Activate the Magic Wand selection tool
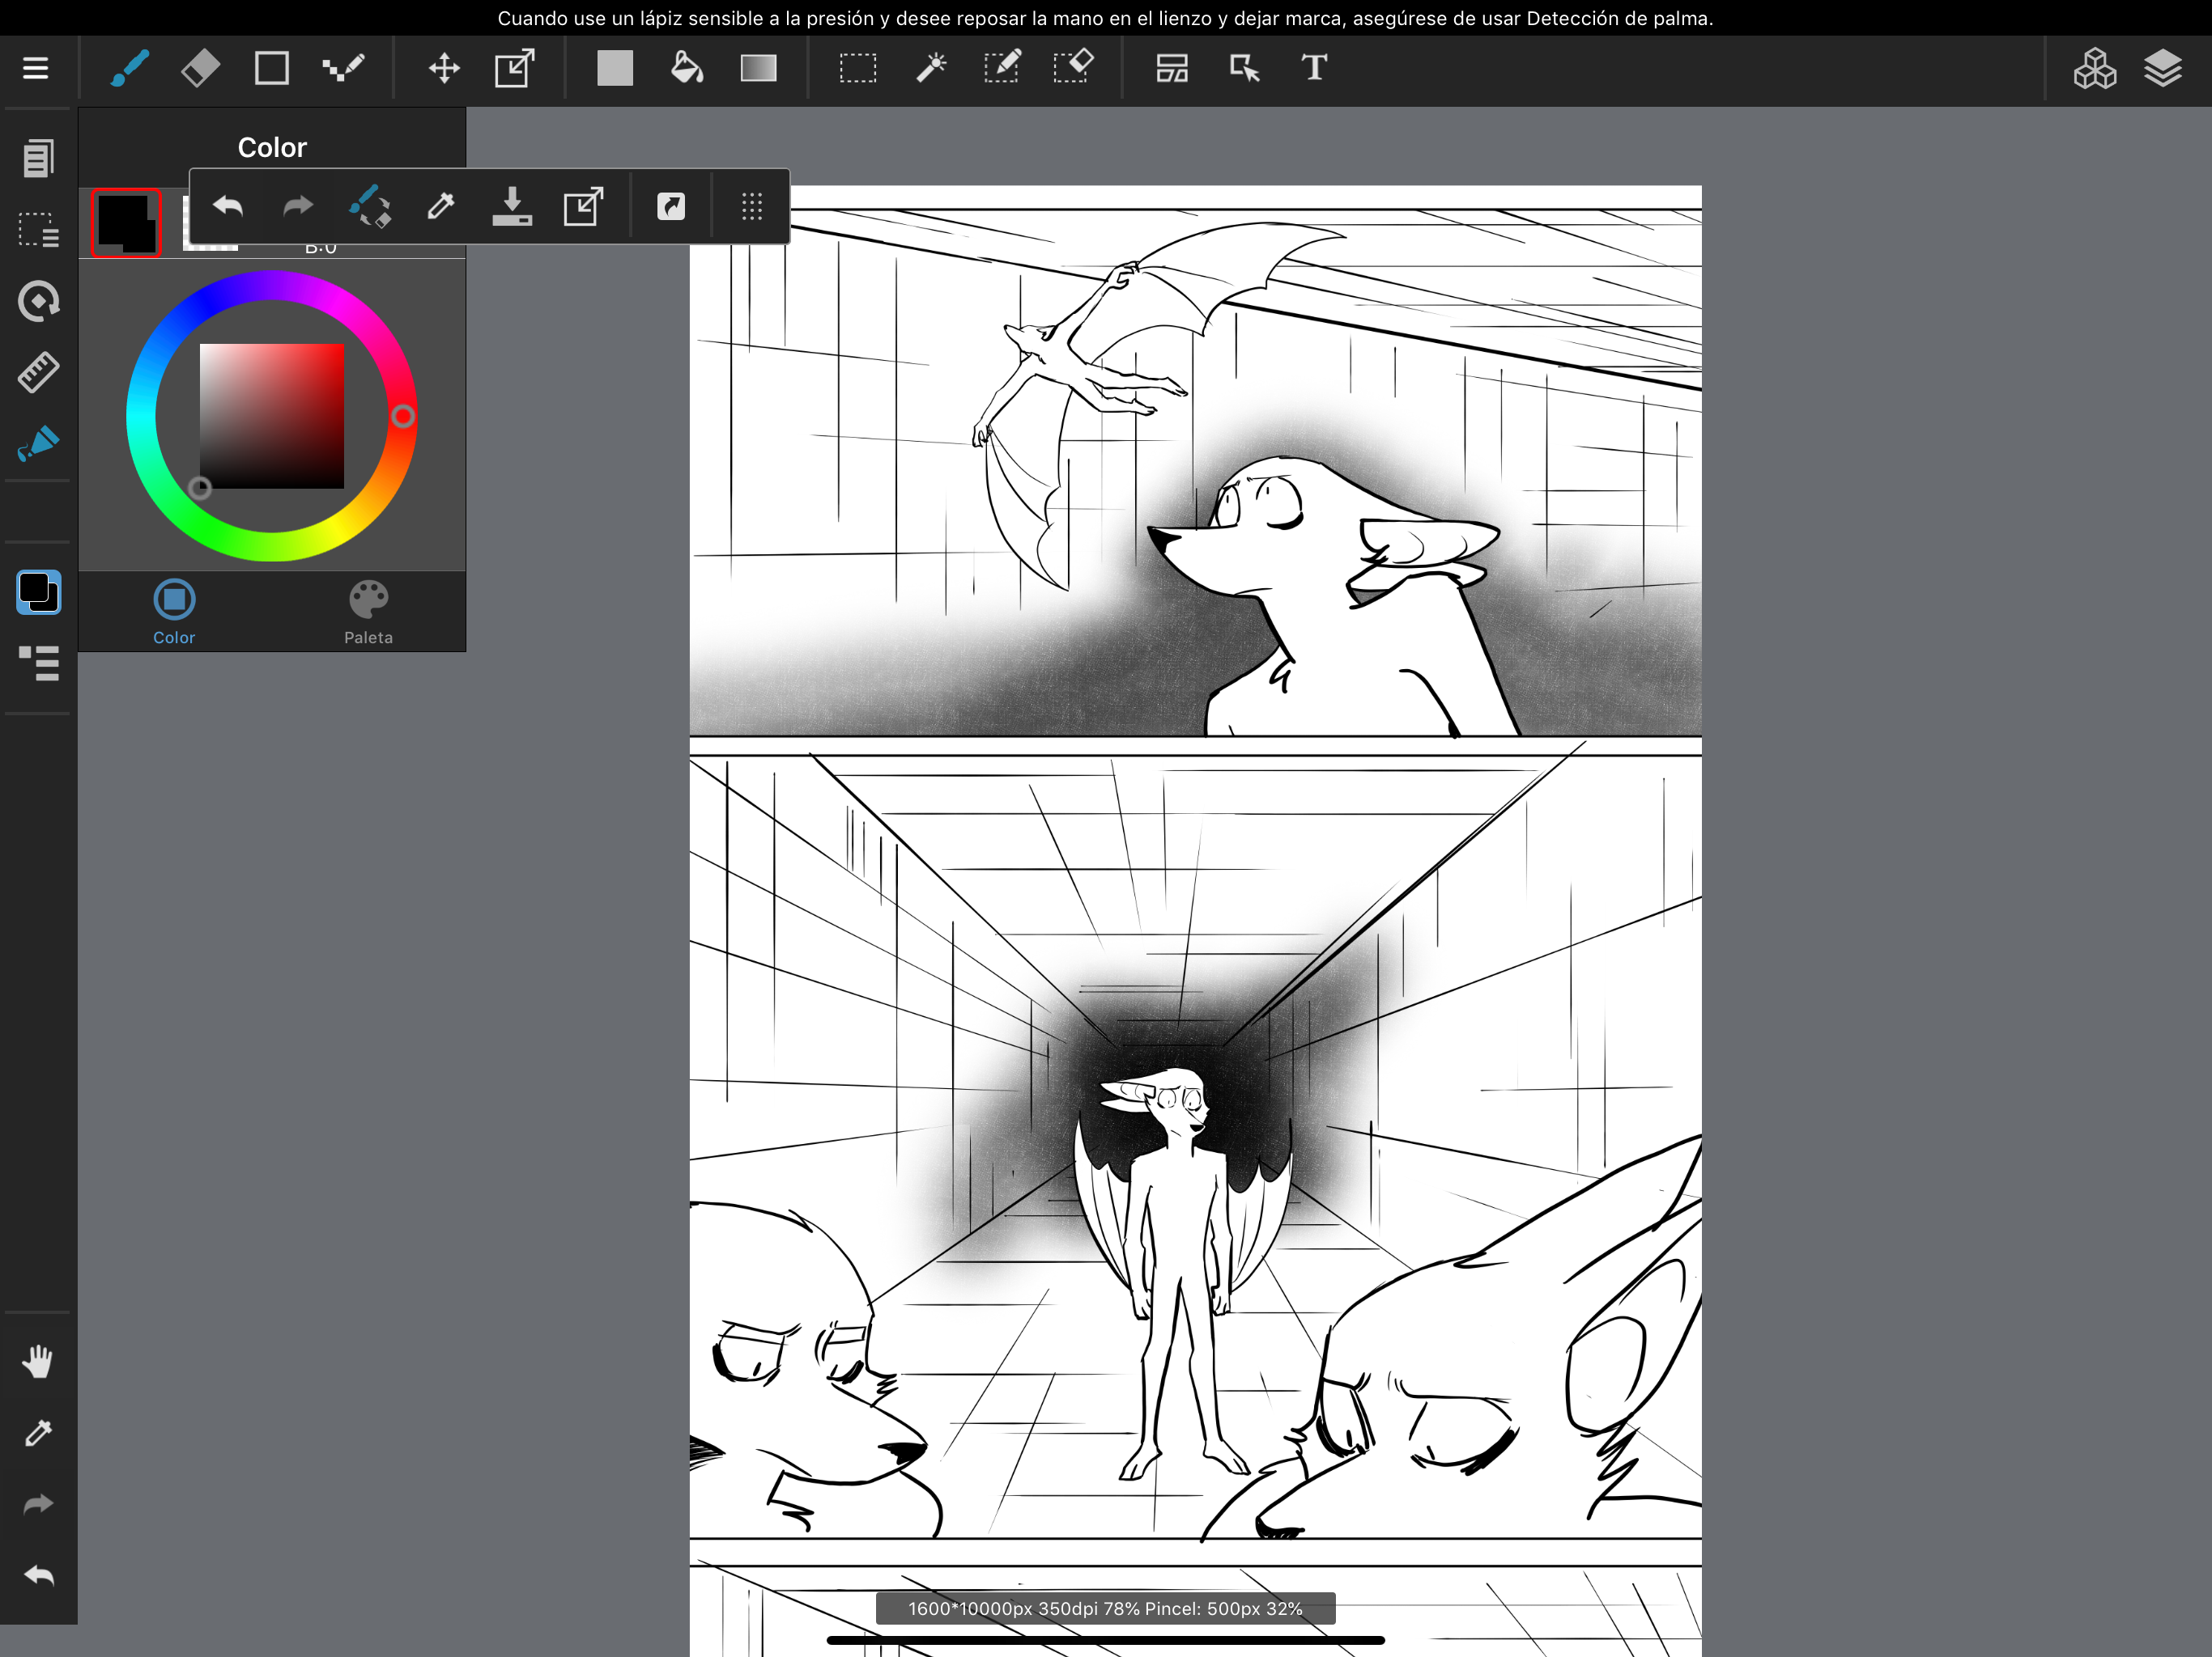 931,68
